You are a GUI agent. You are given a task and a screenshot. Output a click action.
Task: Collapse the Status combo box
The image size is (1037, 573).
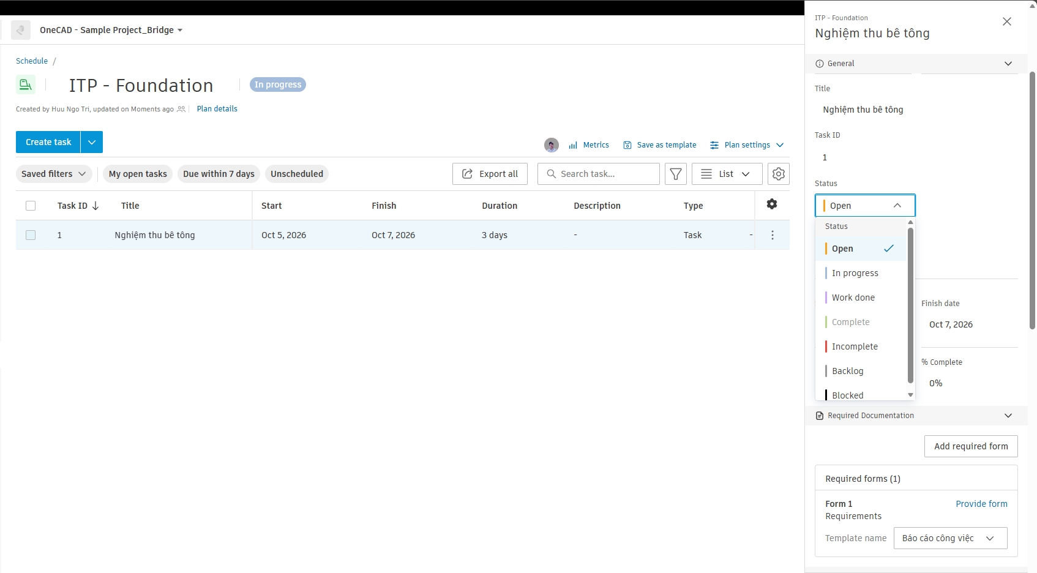(x=865, y=206)
